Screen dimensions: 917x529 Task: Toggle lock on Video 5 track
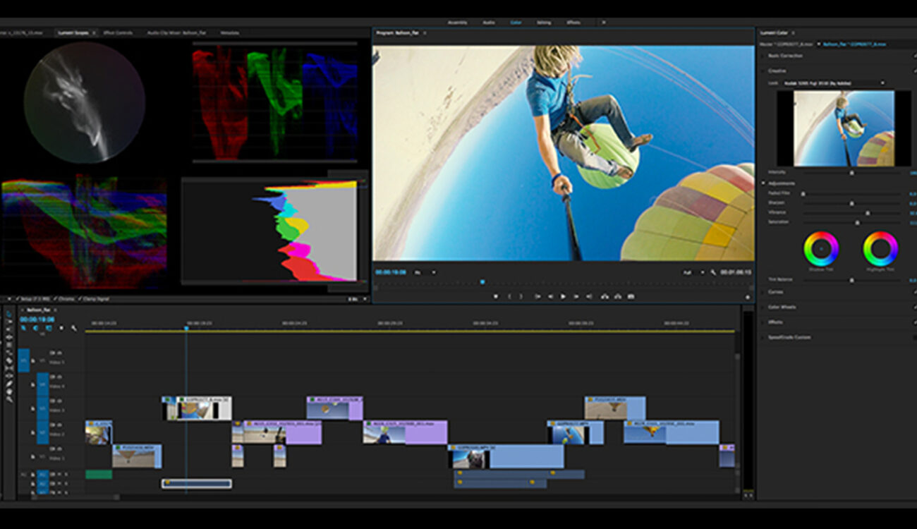tap(32, 361)
